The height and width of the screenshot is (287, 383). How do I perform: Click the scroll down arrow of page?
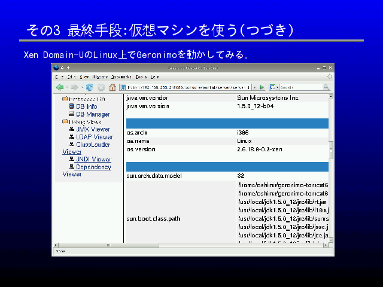[x=331, y=240]
